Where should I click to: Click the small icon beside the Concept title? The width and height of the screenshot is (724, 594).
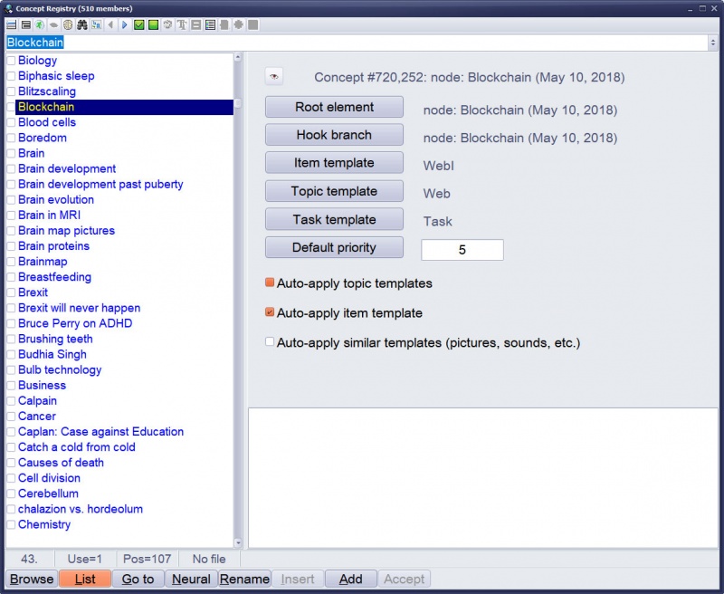point(273,77)
